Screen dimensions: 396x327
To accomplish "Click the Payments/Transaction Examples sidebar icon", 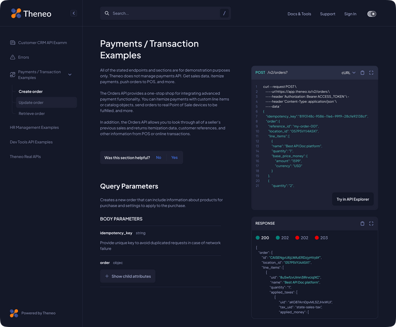I will tap(11, 74).
